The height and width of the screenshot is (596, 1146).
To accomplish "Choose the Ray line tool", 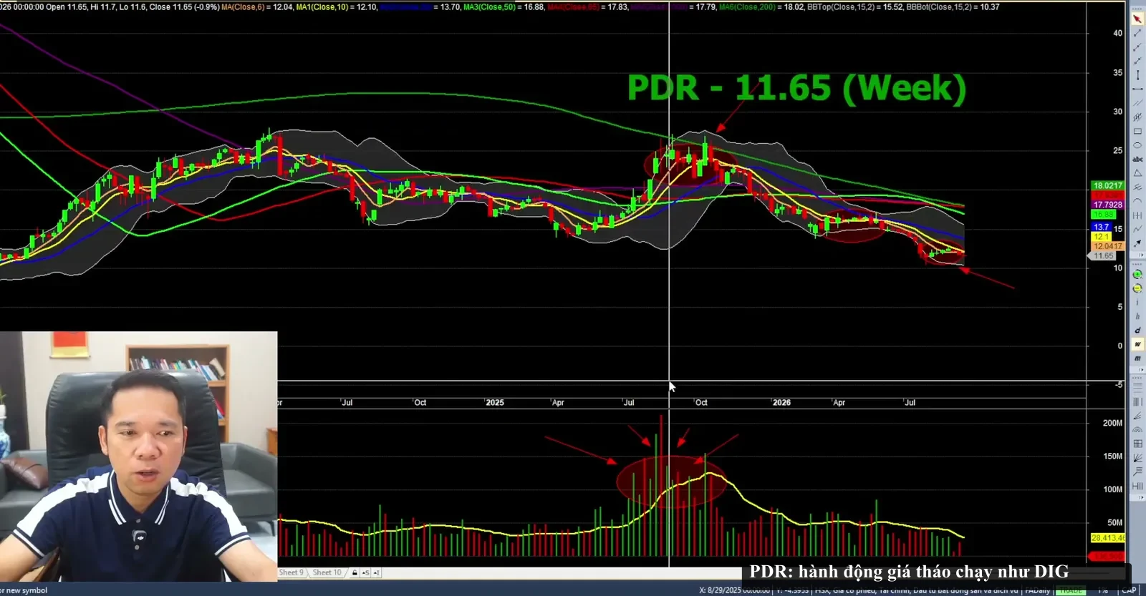I will coord(1137,47).
